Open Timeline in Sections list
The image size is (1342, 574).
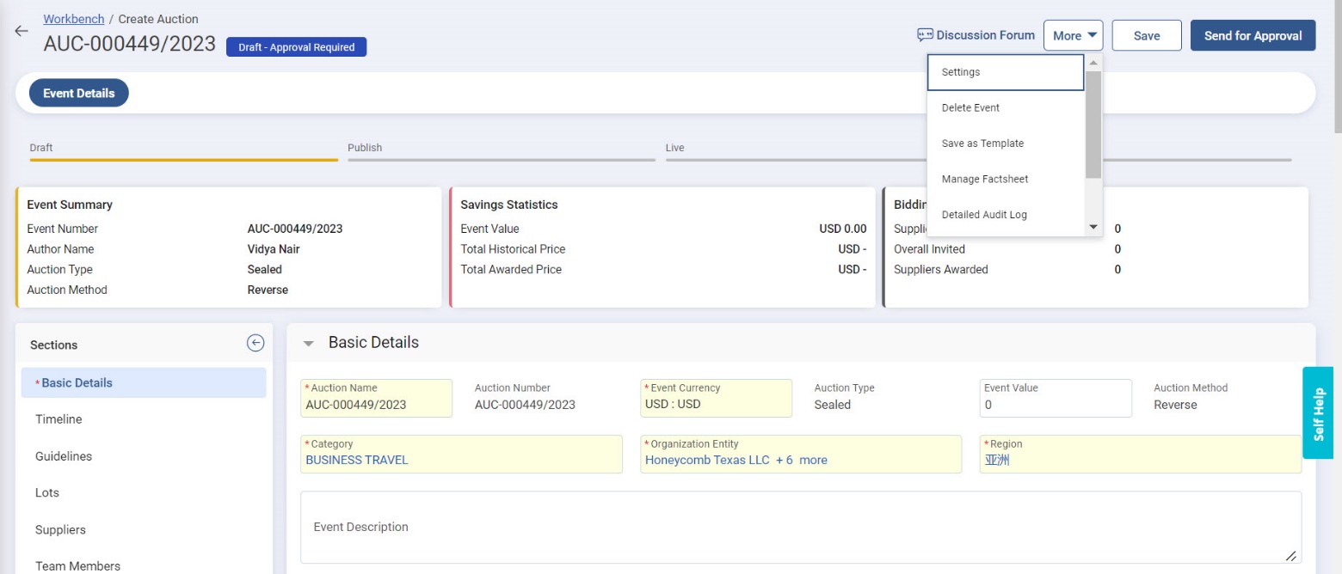[58, 419]
